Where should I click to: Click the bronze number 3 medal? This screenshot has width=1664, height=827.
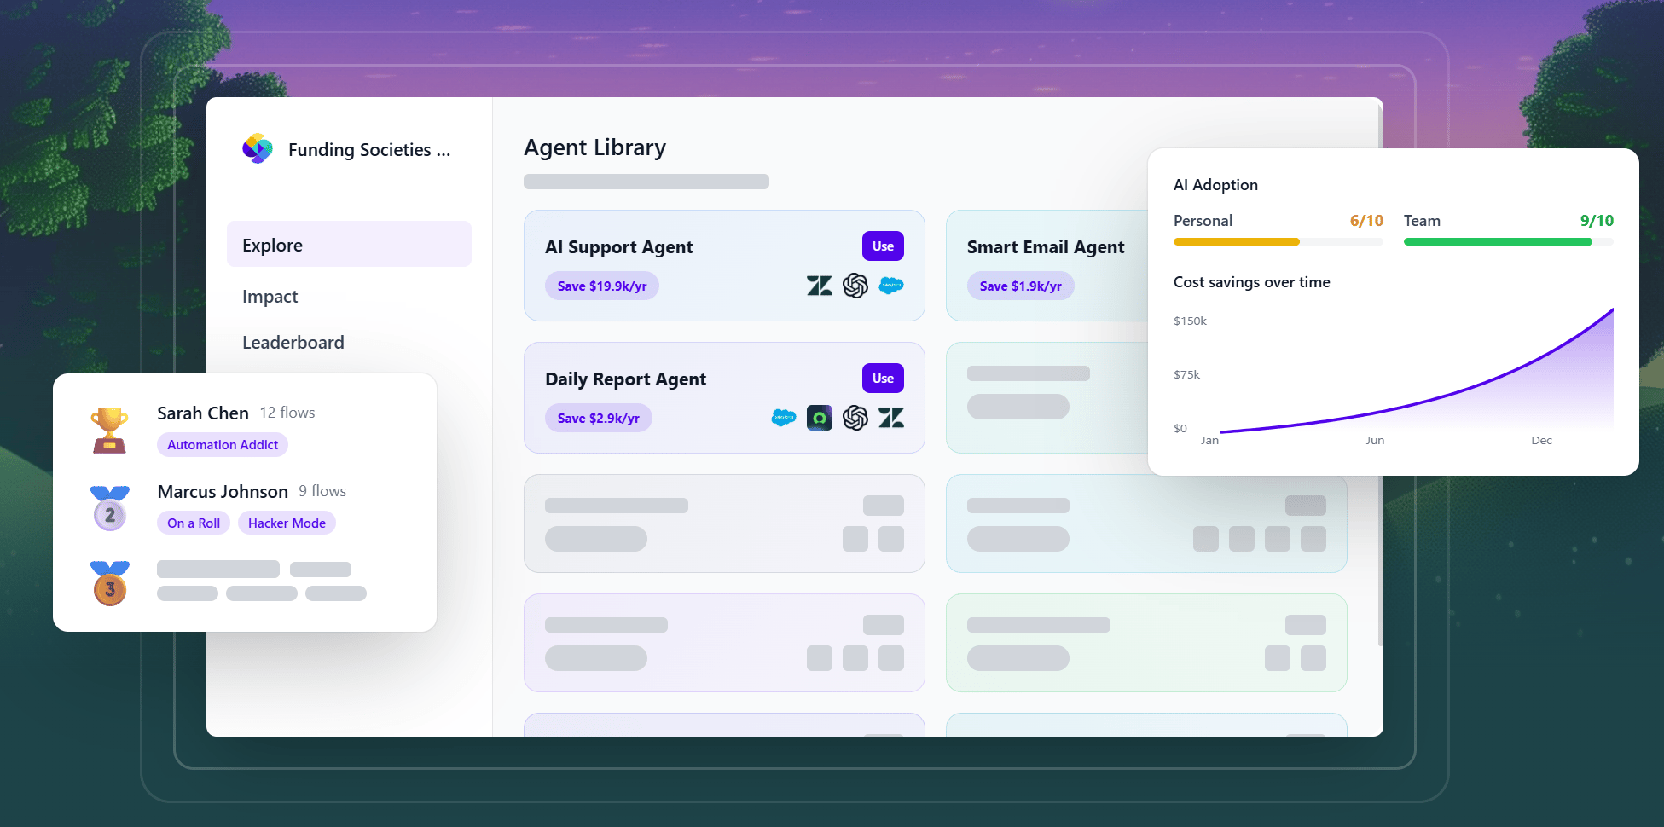(110, 583)
